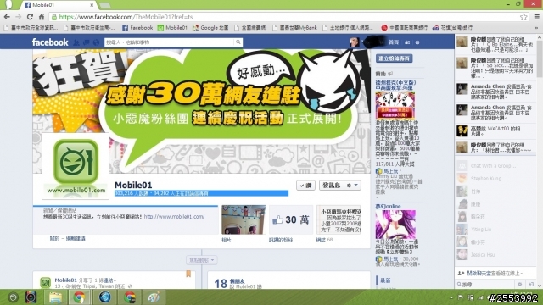
Task: Open the gear dropdown beside 發訊息
Action: [x=353, y=186]
